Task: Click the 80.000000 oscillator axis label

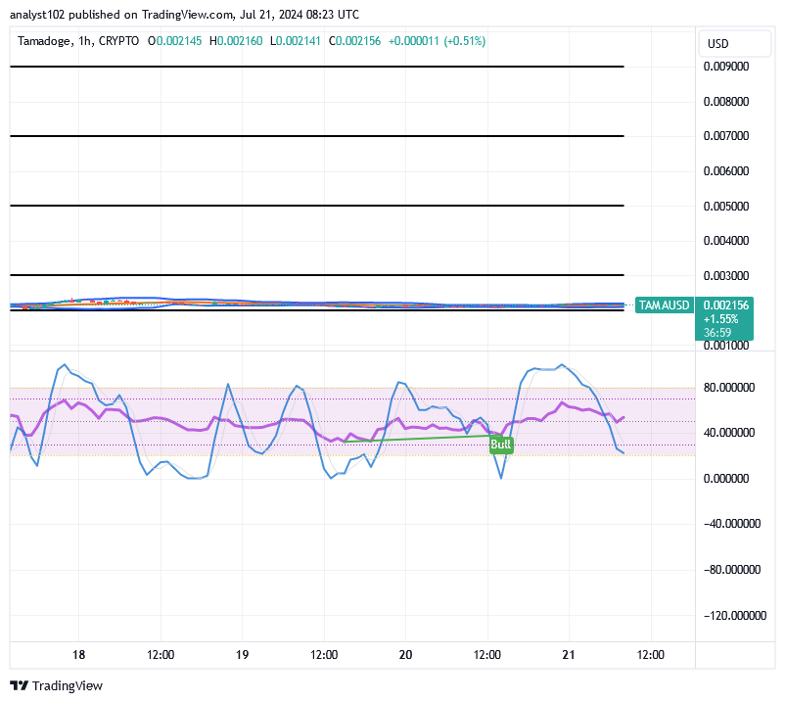Action: (729, 388)
